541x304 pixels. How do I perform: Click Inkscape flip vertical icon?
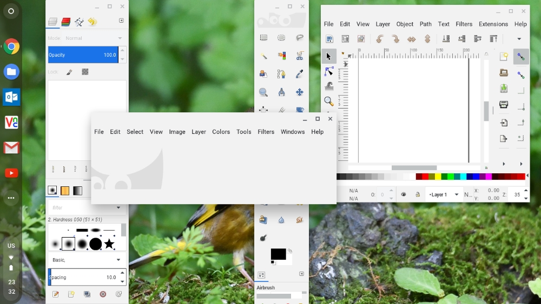(x=427, y=39)
